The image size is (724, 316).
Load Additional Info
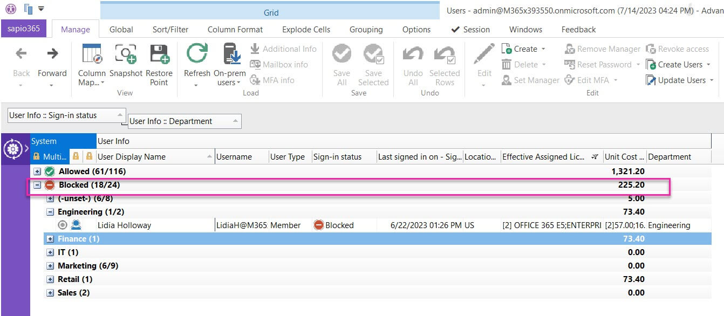[283, 49]
